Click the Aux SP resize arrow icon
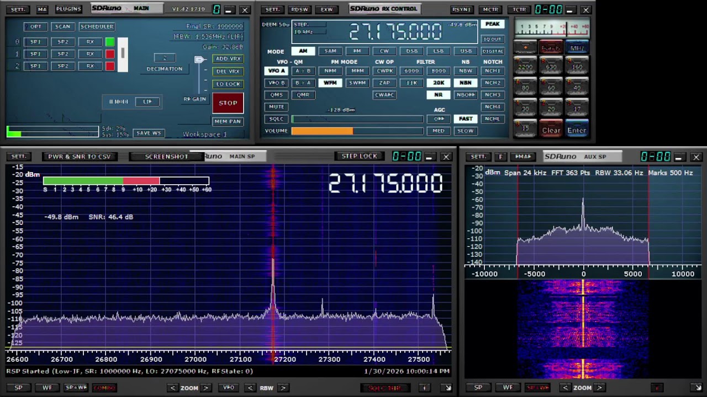707x397 pixels. click(698, 388)
